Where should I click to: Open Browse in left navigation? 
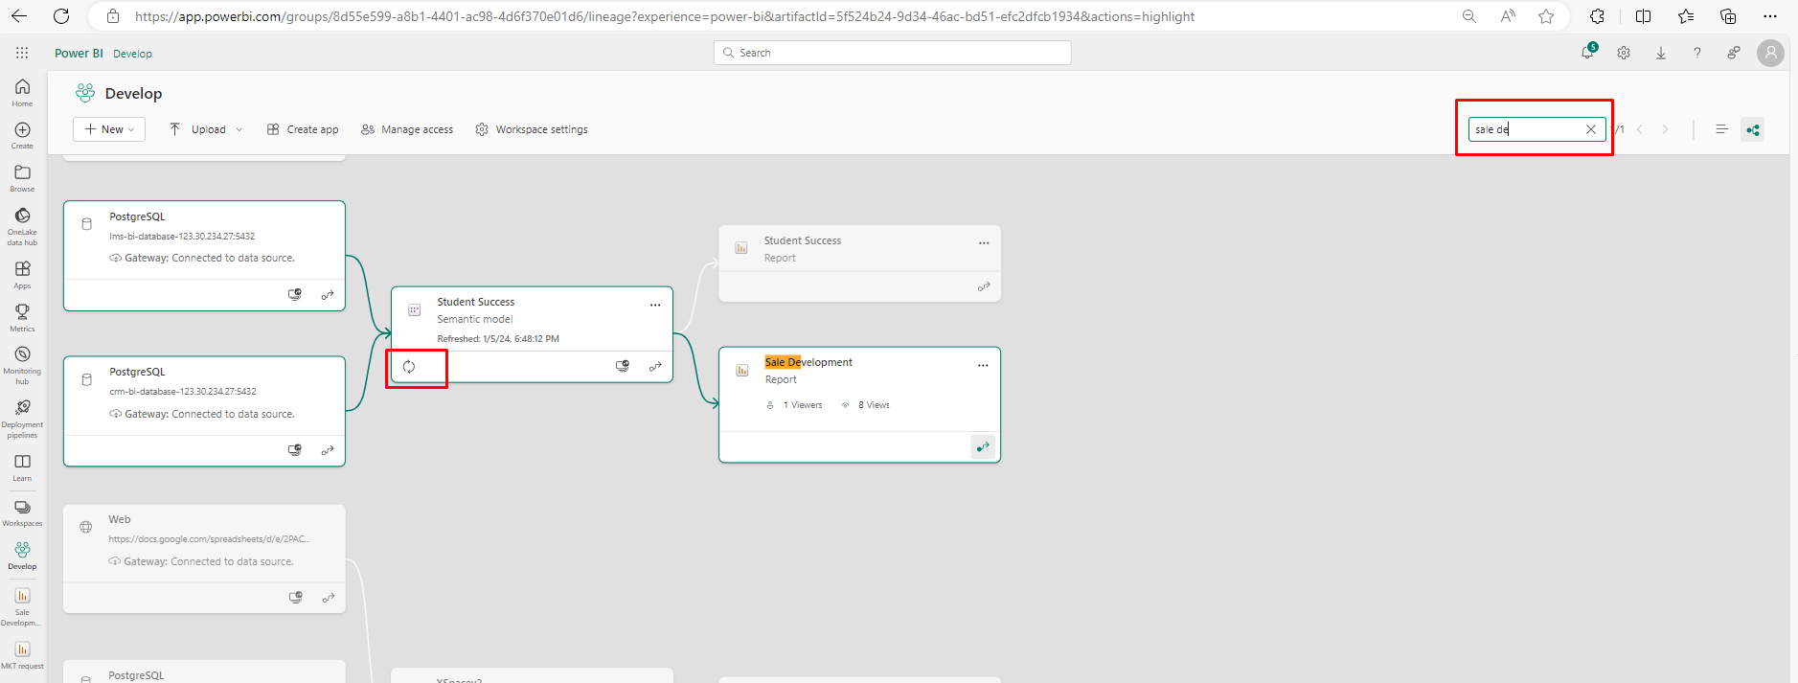22,178
